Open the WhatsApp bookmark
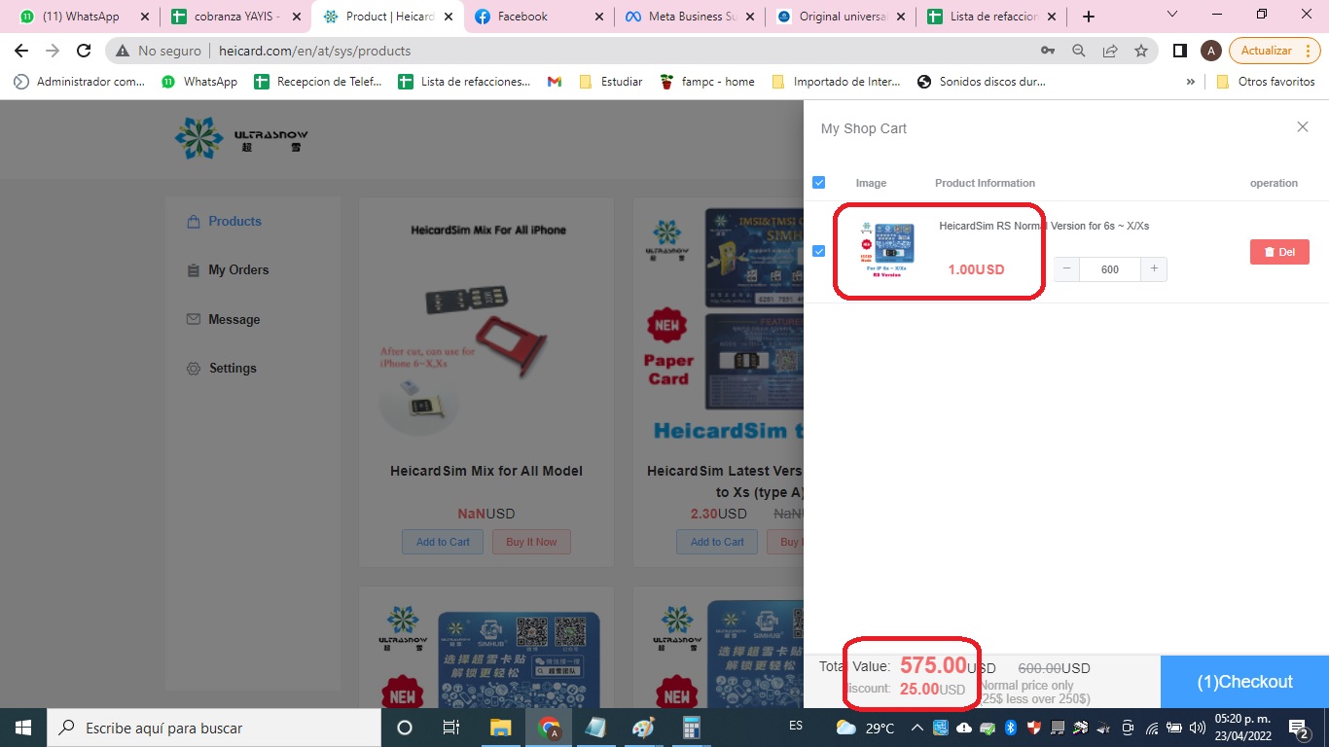 click(x=199, y=82)
